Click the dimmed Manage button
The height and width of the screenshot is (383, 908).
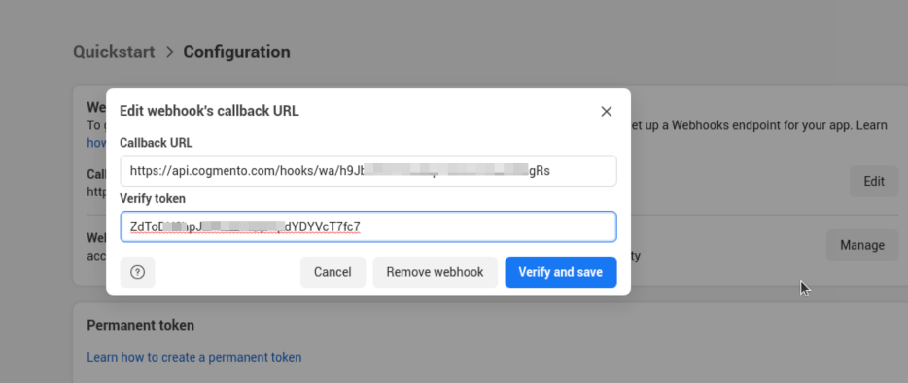pos(861,245)
